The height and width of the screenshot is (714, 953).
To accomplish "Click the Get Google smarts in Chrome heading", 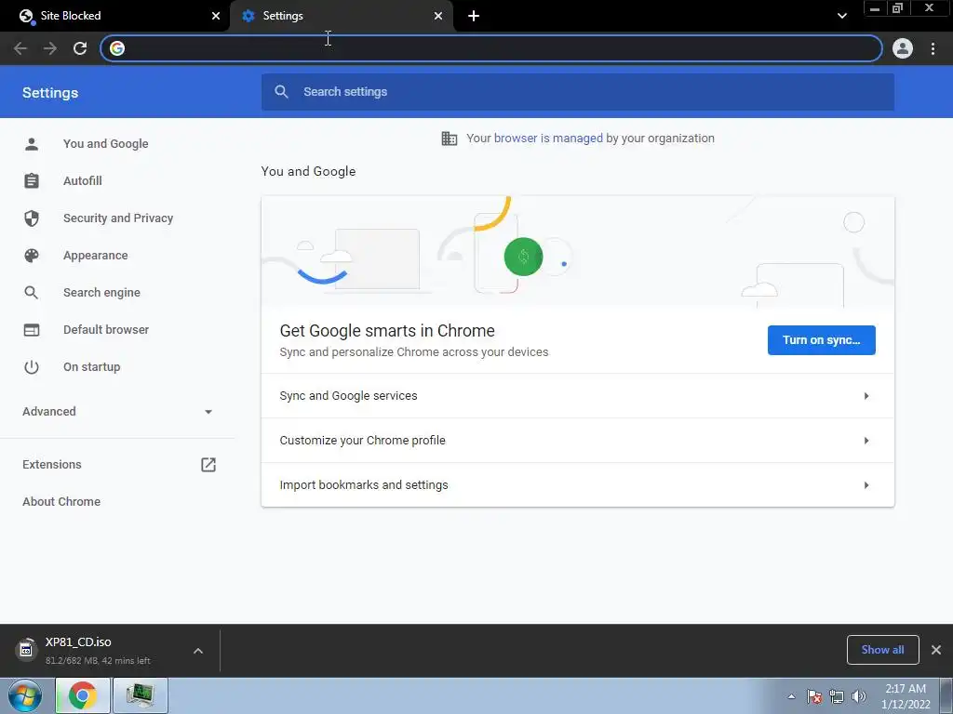I will tap(387, 331).
